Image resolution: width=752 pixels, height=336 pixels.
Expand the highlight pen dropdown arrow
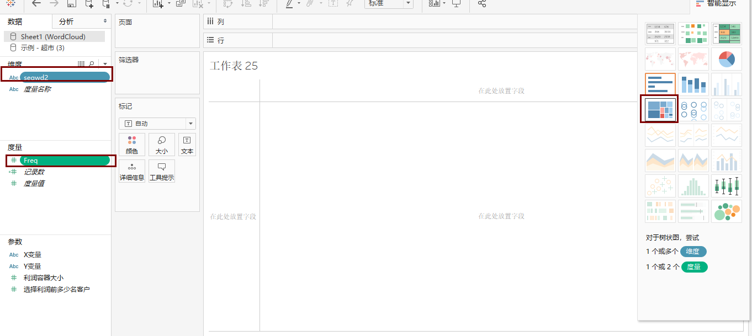tap(299, 3)
